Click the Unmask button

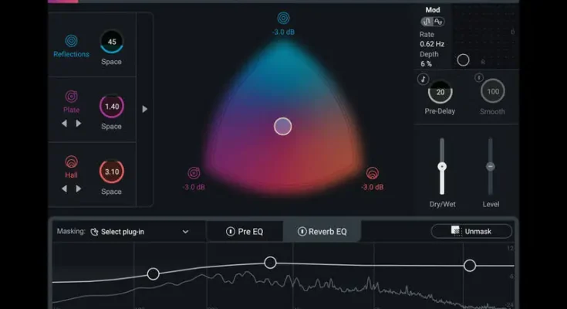click(471, 231)
